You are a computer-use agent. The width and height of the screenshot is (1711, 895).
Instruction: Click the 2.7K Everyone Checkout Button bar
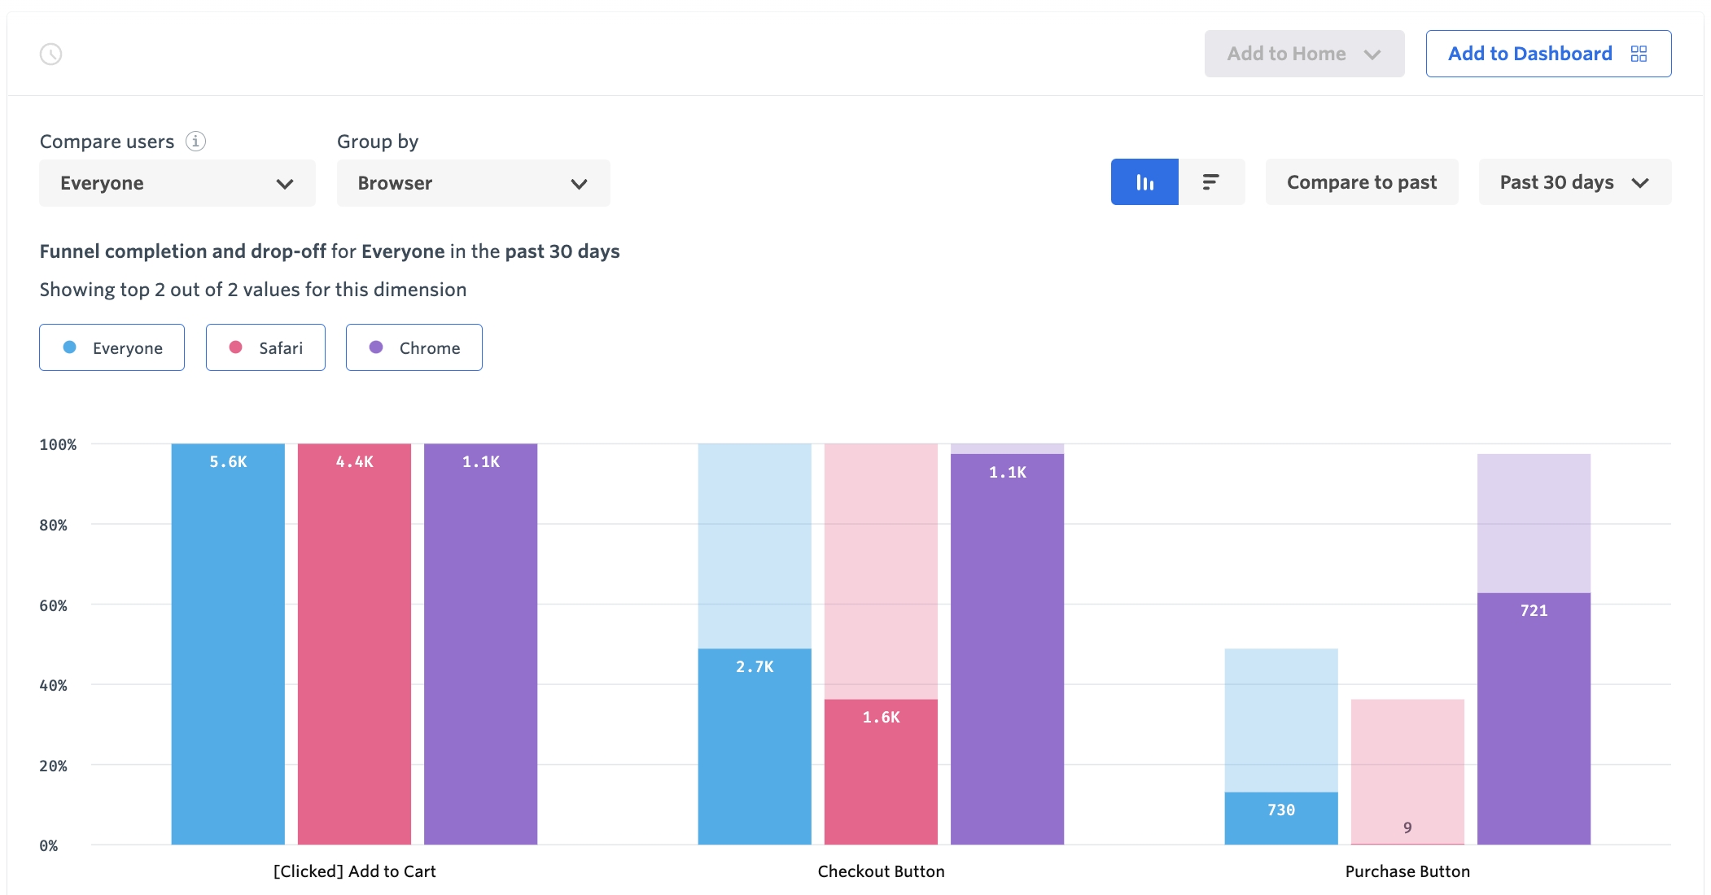coord(755,744)
